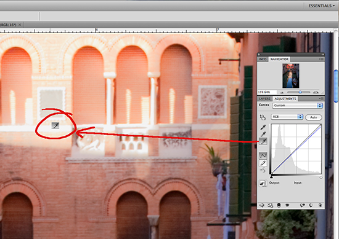Pick the white point eyedropper in Curves
The image size is (339, 239).
pos(263,141)
